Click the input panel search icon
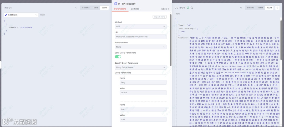Viewport: 284px width, 127px height. click(76, 8)
